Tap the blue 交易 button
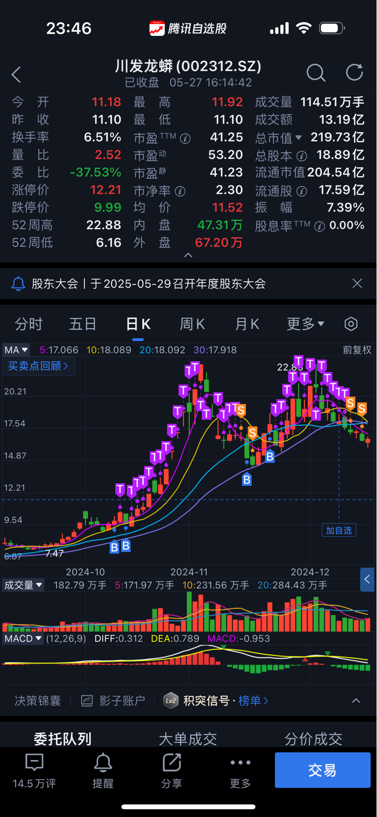 pyautogui.click(x=323, y=770)
